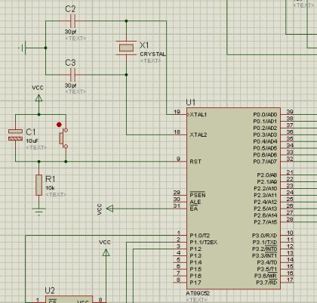Click pin number 17 on U1
The image size is (317, 303).
coord(290,280)
